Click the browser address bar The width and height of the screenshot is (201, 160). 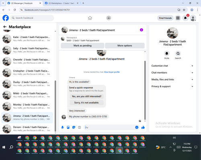(x=99, y=10)
